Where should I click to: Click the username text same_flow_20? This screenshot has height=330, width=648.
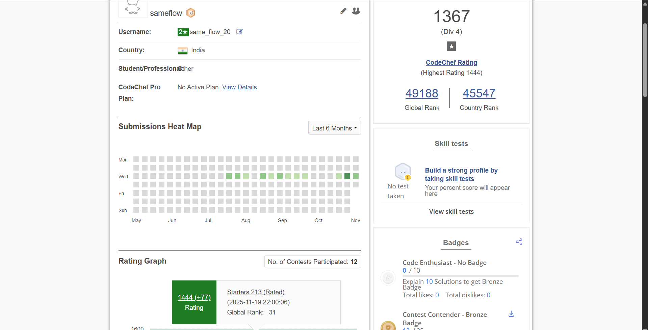(x=210, y=32)
